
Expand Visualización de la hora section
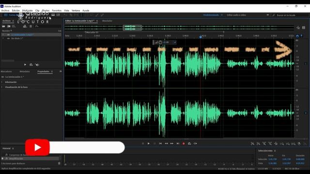click(x=2, y=87)
